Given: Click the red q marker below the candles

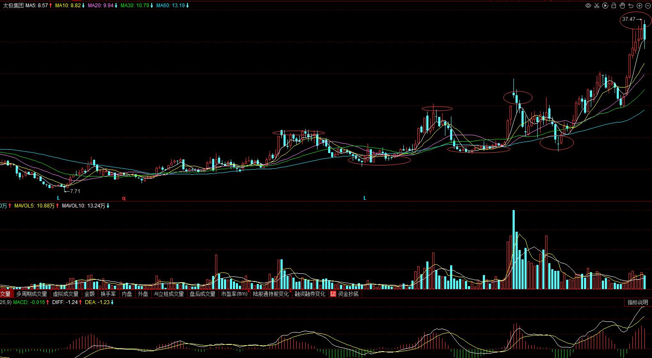Looking at the screenshot, I should pyautogui.click(x=124, y=198).
